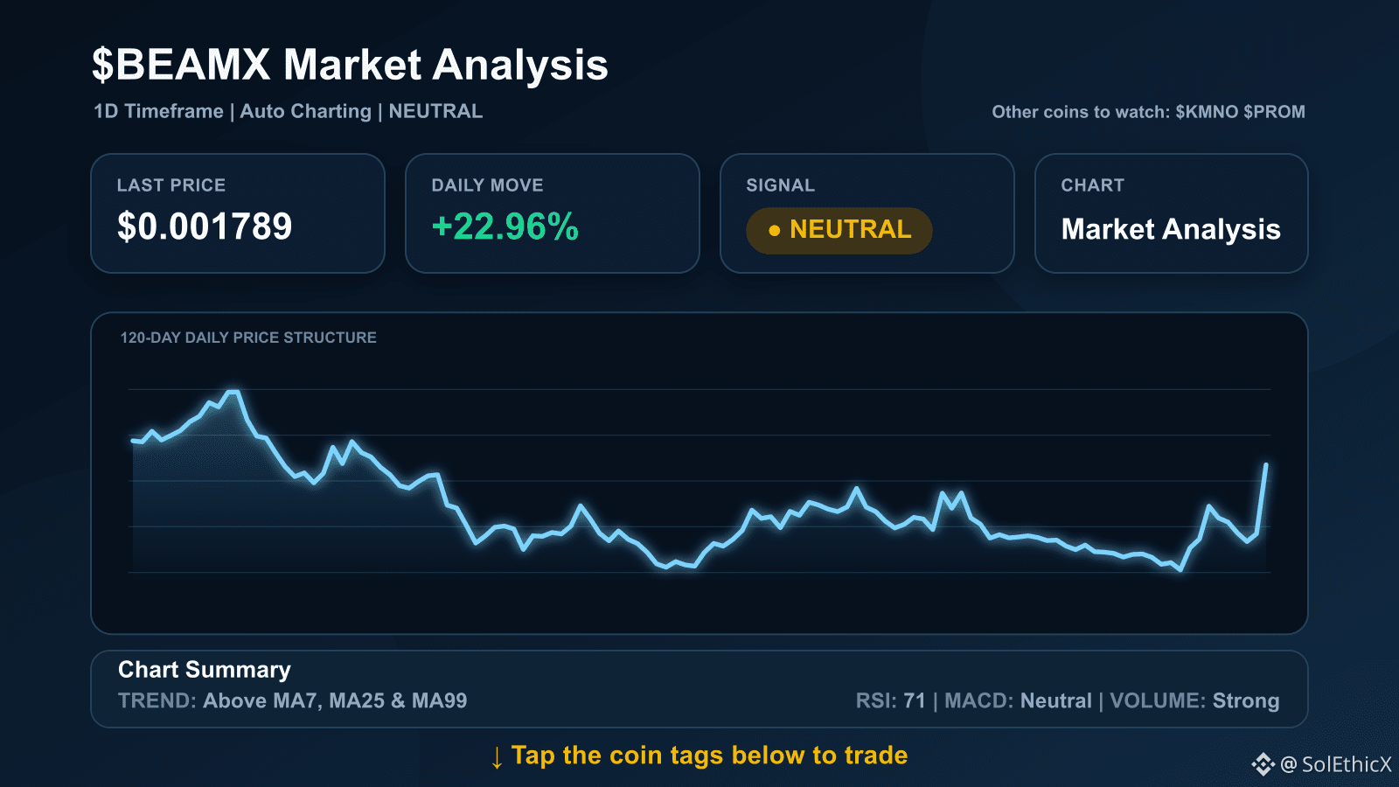
Task: Click the 120-DAY DAILY PRICE STRUCTURE label
Action: point(248,338)
